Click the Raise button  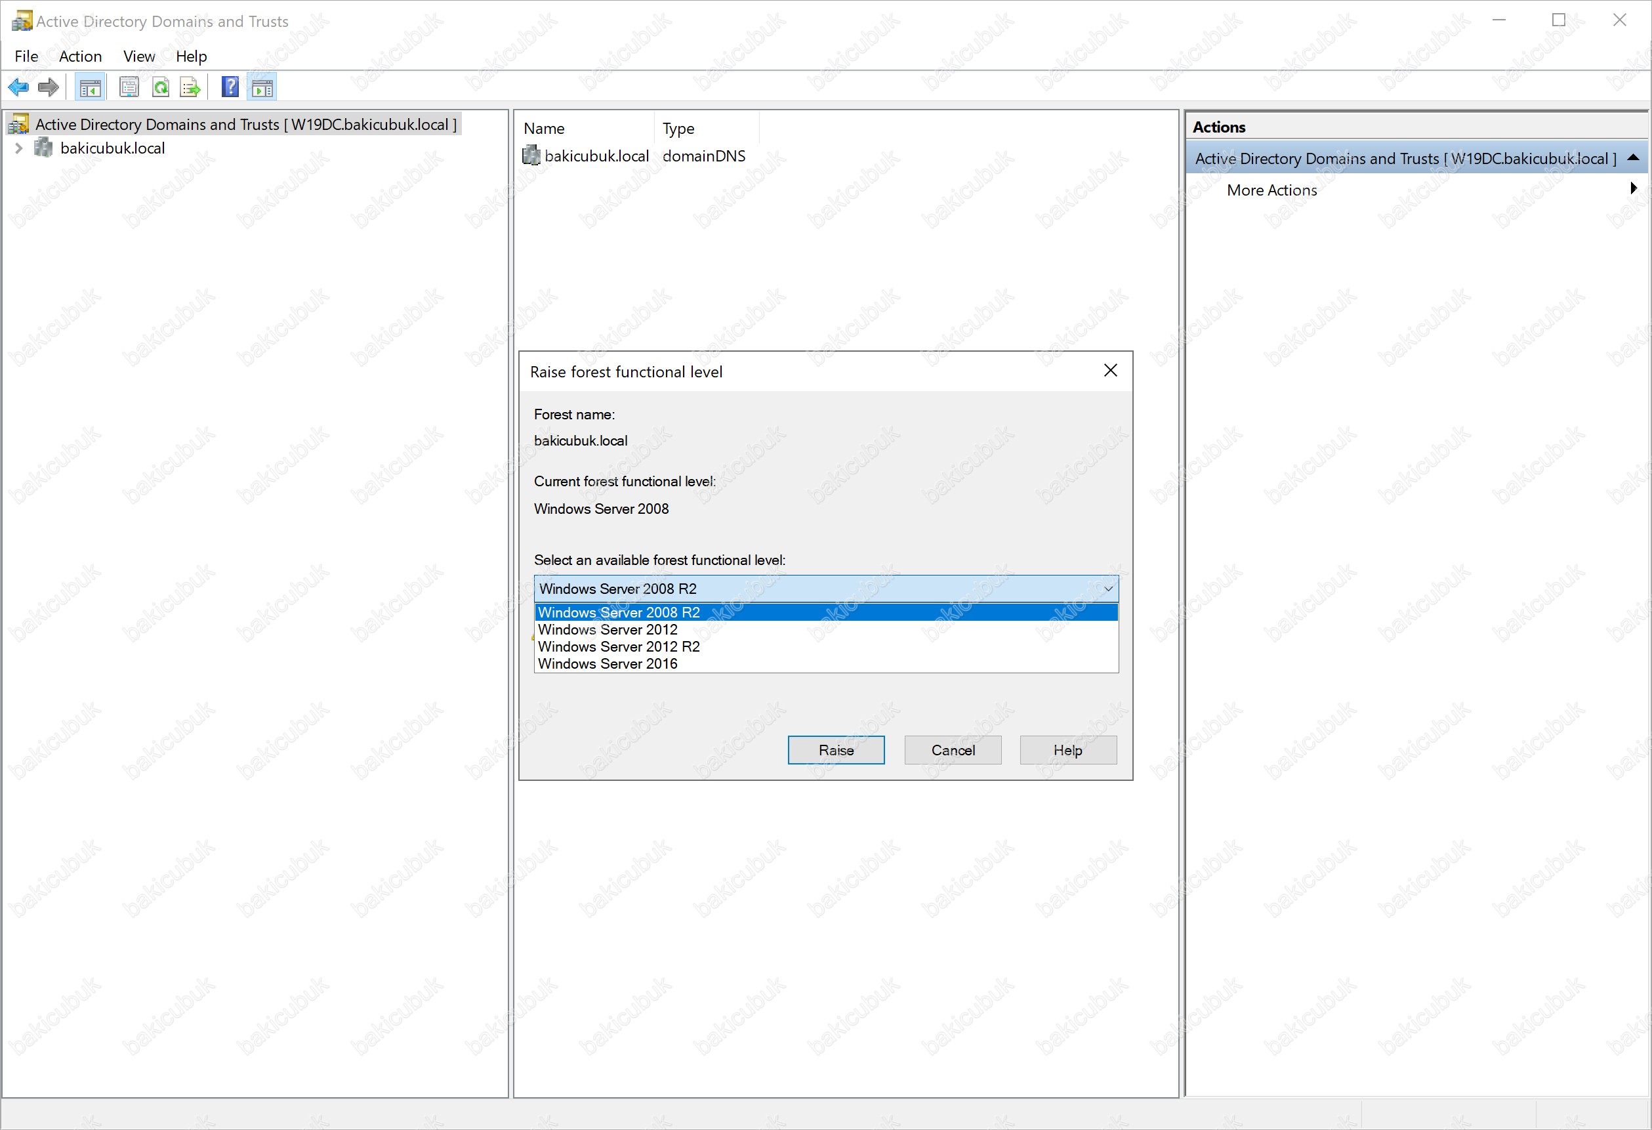[836, 750]
